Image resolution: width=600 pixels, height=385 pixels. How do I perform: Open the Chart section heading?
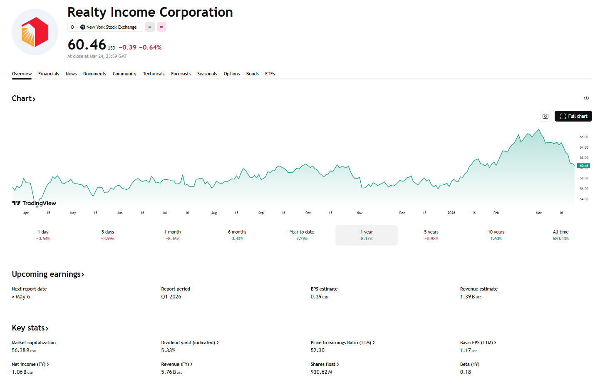click(24, 99)
